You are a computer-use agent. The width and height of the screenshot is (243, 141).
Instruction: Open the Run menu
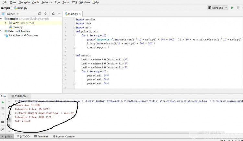click(57, 2)
